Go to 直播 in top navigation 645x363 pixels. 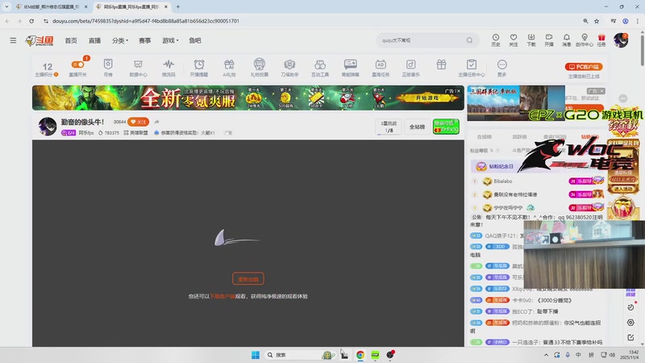[94, 40]
